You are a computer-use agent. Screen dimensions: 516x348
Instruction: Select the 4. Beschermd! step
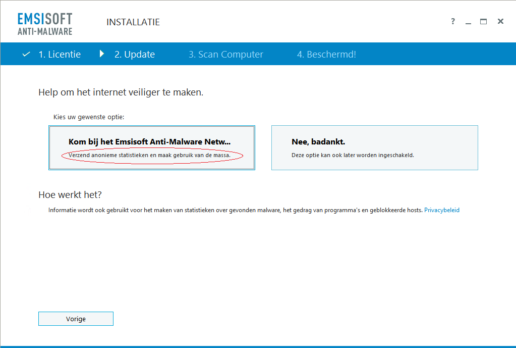(x=326, y=54)
